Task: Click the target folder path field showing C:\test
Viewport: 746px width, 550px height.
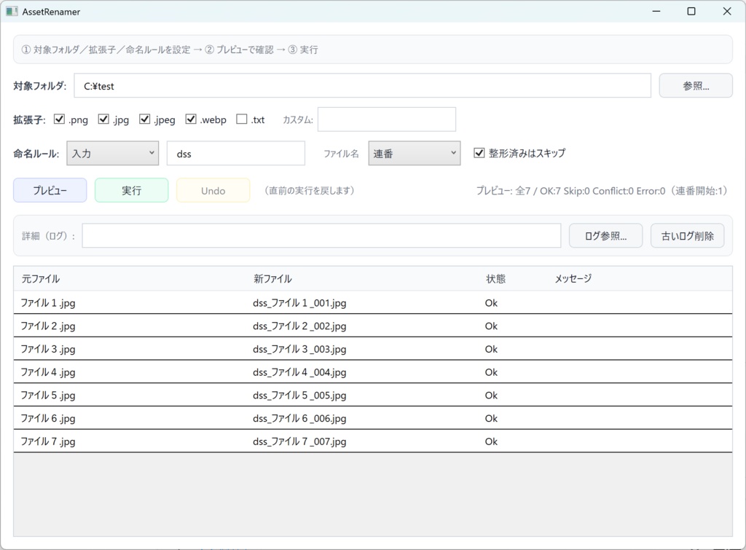Action: 361,85
